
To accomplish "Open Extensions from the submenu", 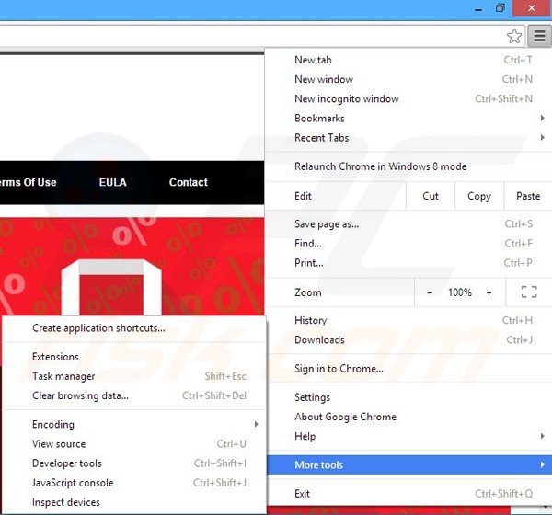I will (x=134, y=357).
